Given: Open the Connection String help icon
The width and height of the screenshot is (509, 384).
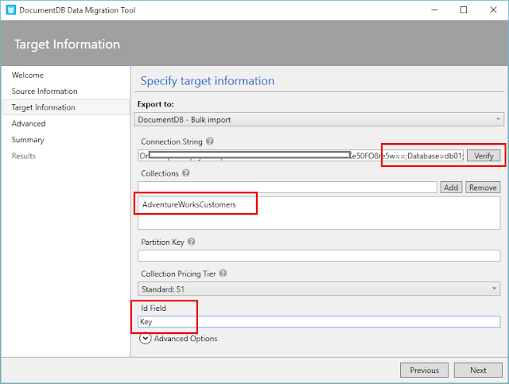Looking at the screenshot, I should click(210, 142).
